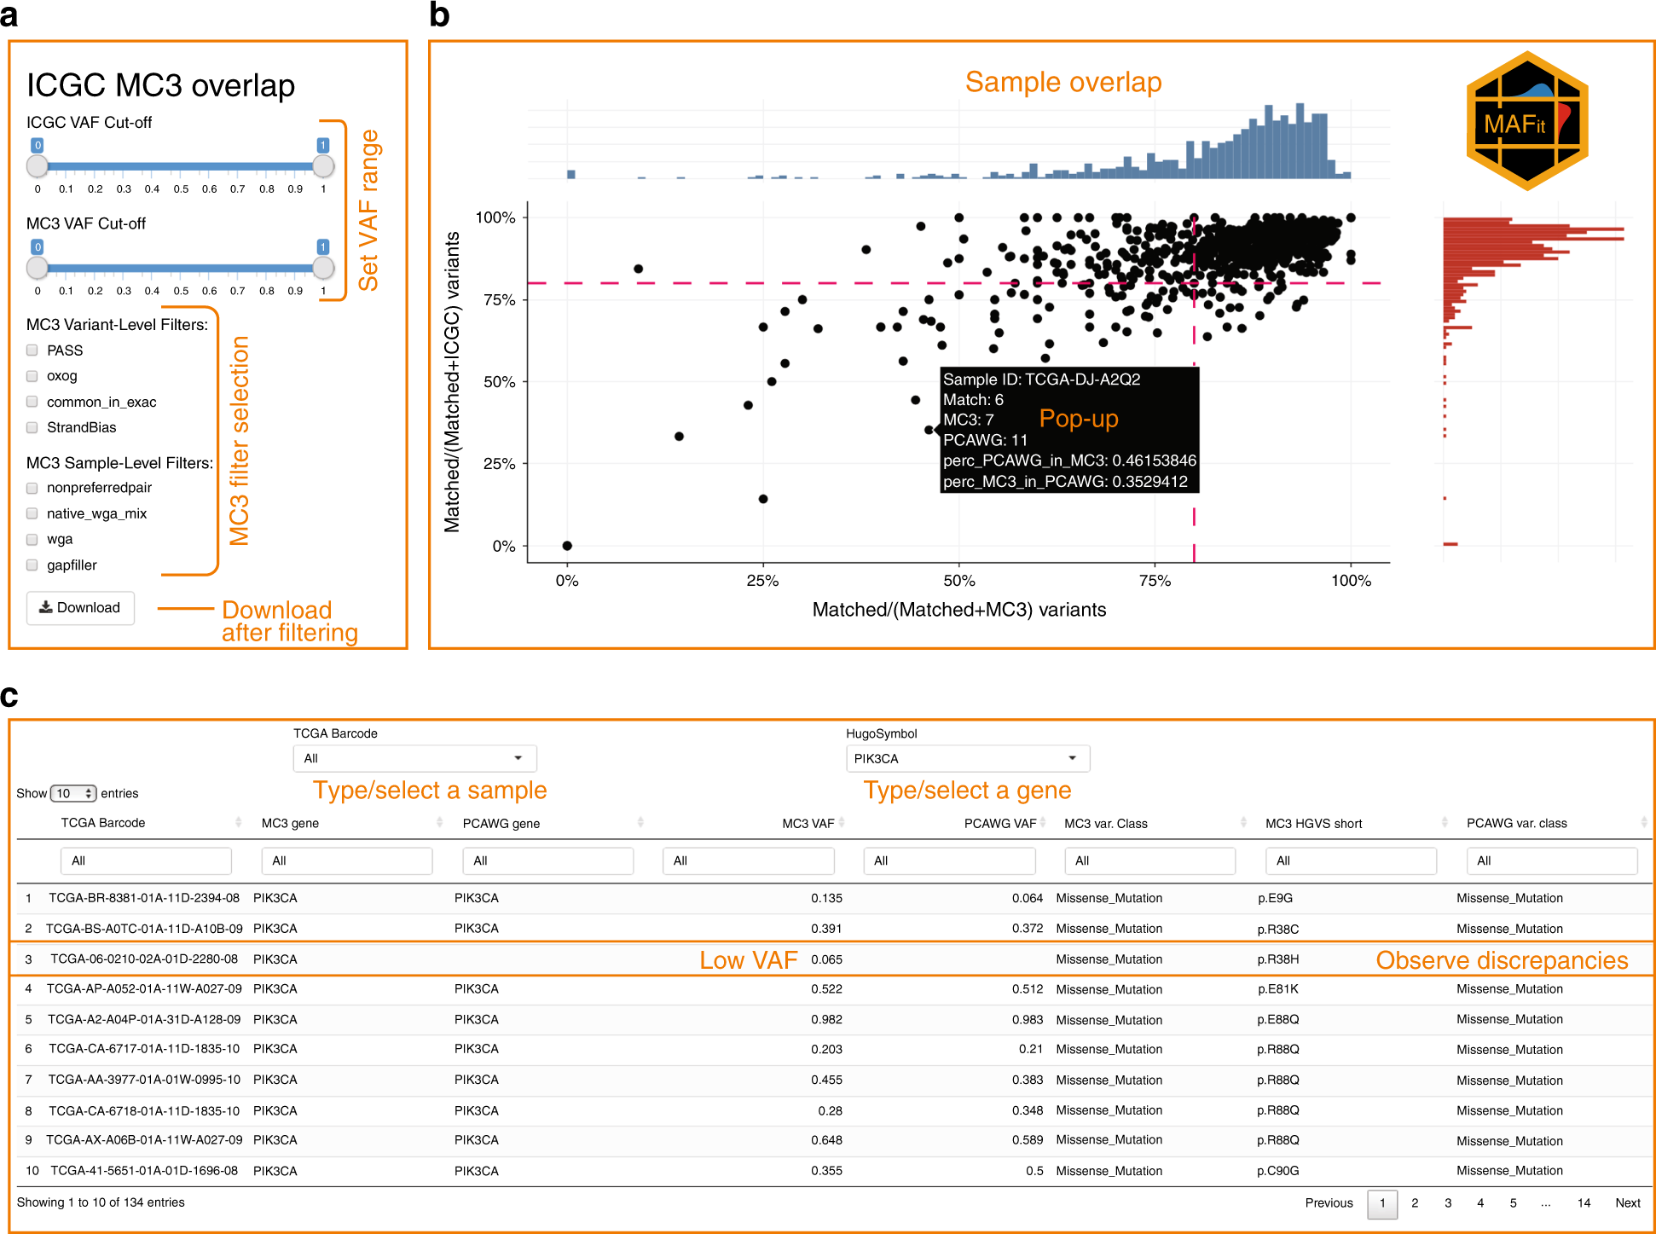Sort by PCAWG VAF column
Image resolution: width=1656 pixels, height=1234 pixels.
click(x=1042, y=822)
